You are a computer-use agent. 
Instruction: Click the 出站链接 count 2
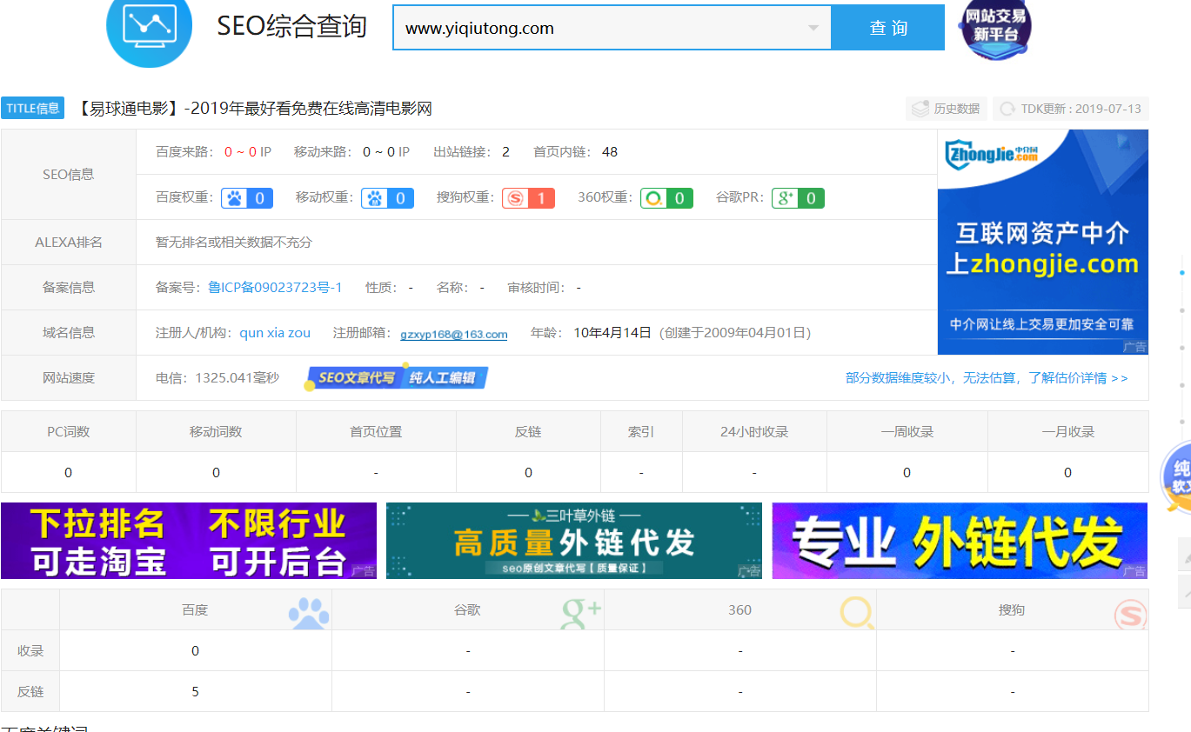click(505, 152)
